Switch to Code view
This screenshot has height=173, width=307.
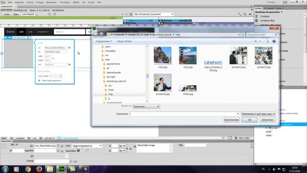pos(7,14)
